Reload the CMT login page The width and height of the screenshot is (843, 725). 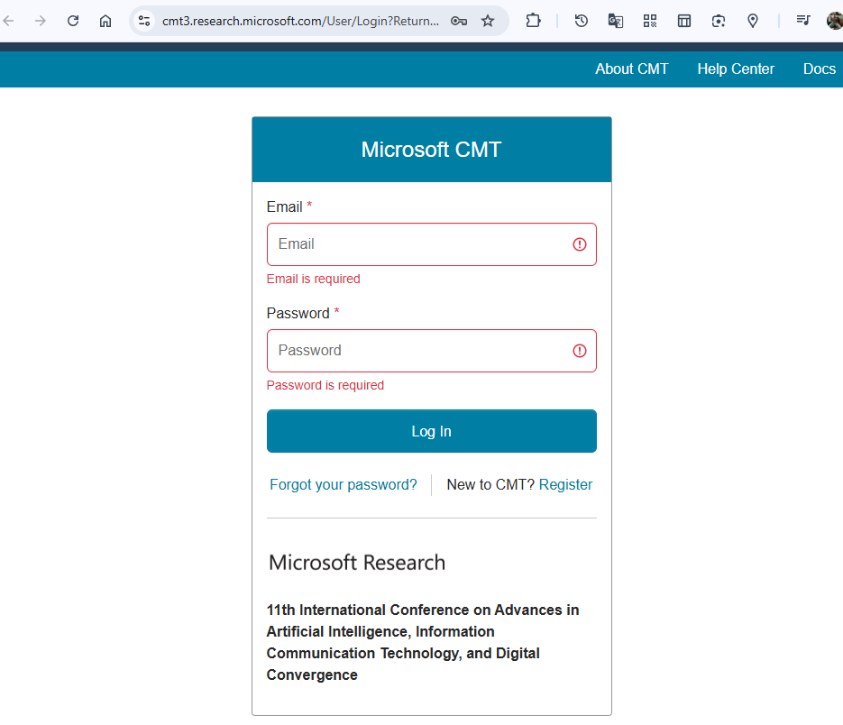[73, 21]
